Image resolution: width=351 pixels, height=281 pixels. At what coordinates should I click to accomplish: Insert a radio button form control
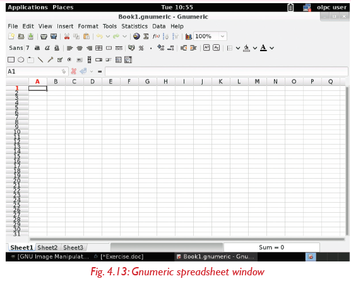(x=69, y=59)
